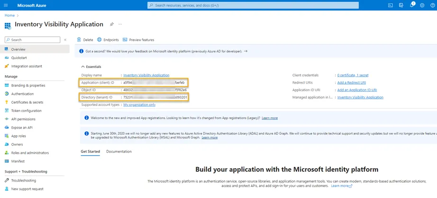Click the Branding & properties icon

click(x=7, y=85)
